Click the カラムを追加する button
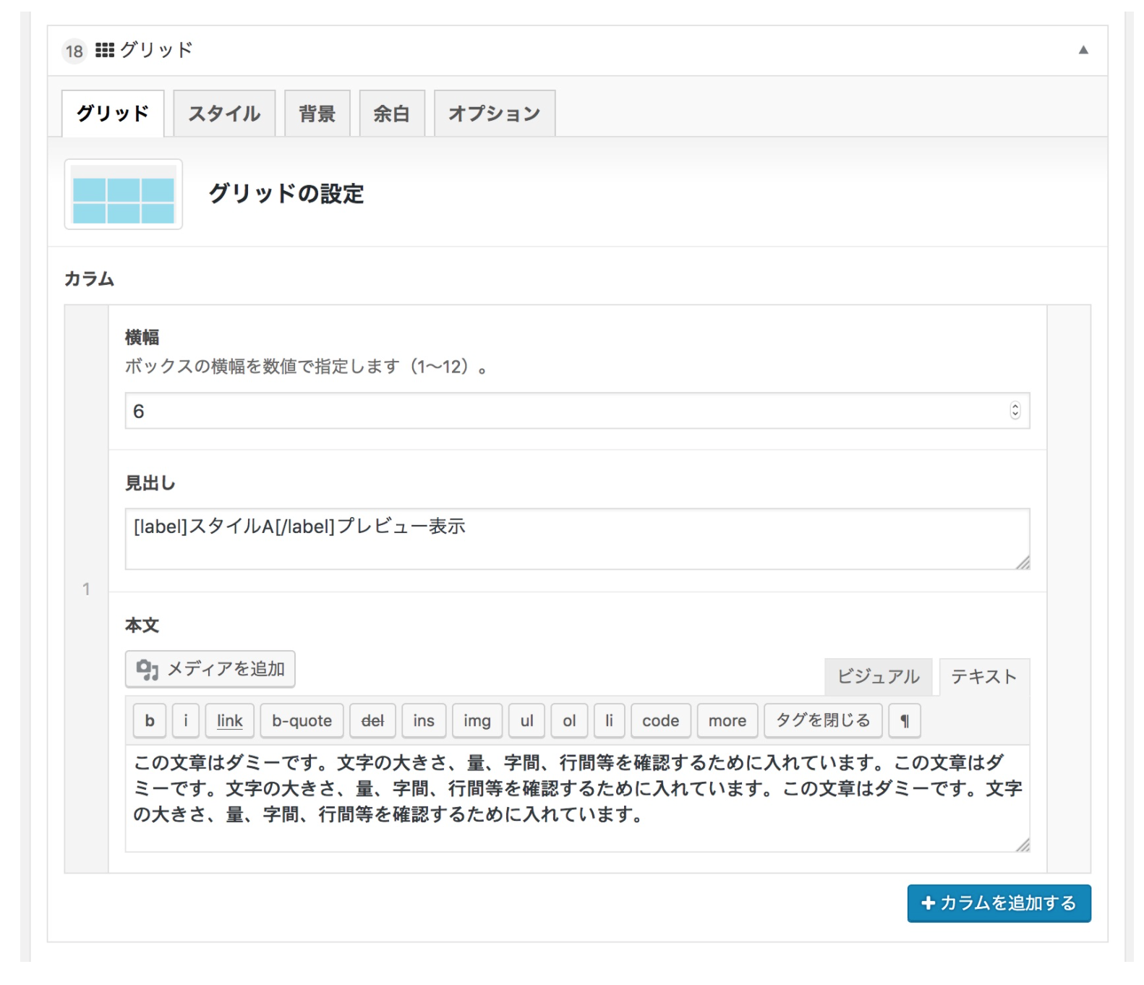 998,903
